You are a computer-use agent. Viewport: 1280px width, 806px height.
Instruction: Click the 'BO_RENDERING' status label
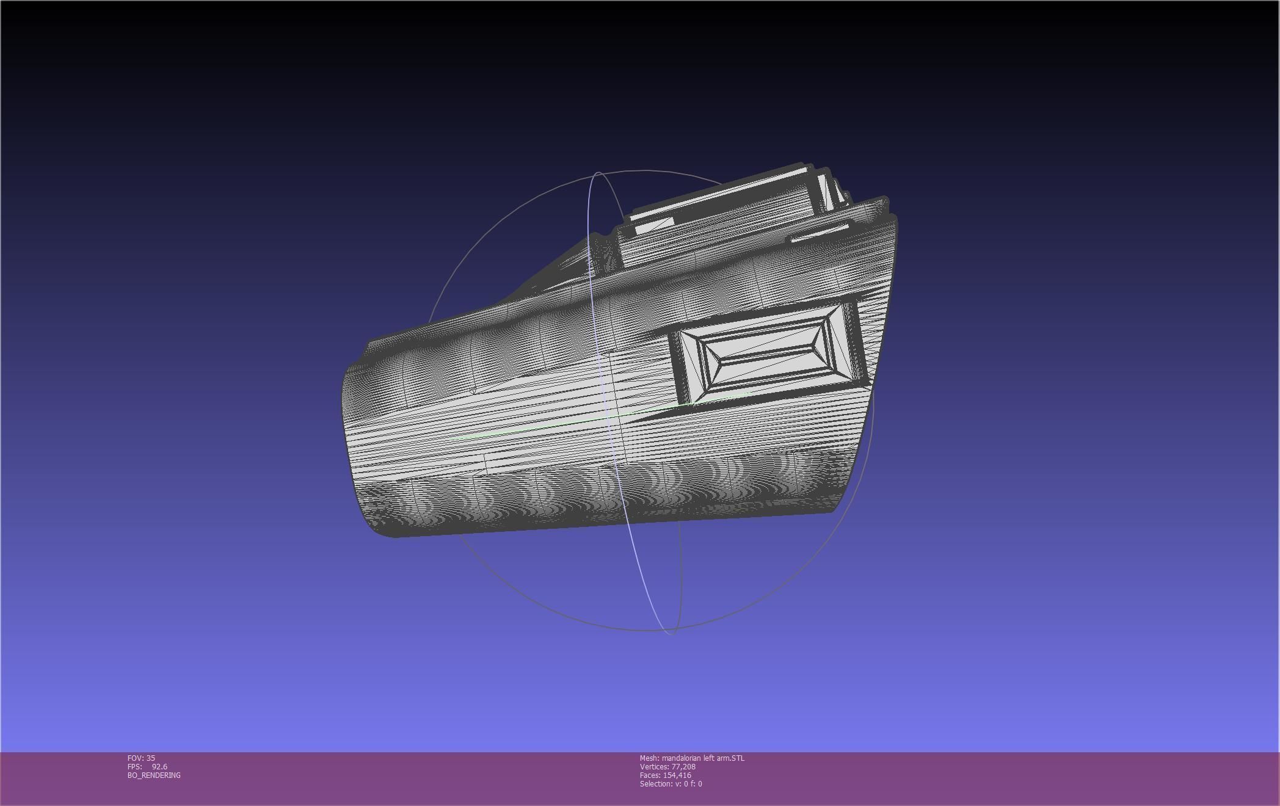pos(154,775)
